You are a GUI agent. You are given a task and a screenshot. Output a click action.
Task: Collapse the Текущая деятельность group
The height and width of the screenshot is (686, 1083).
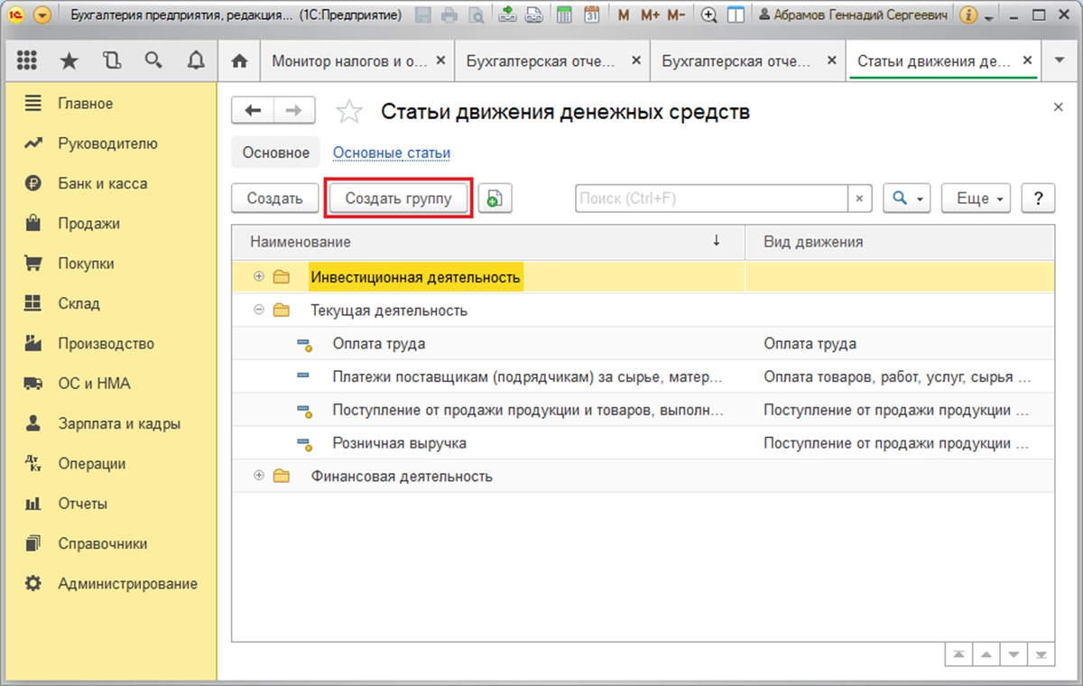[259, 310]
